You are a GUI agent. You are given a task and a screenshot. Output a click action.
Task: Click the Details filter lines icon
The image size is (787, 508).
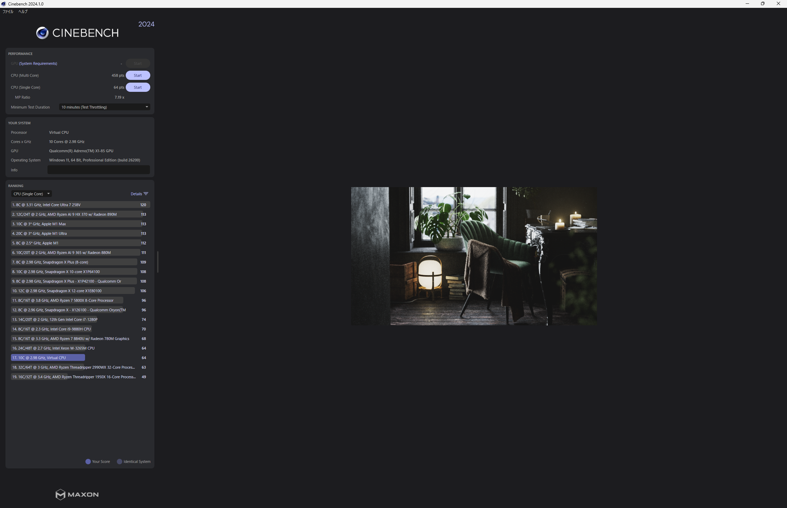click(x=146, y=194)
